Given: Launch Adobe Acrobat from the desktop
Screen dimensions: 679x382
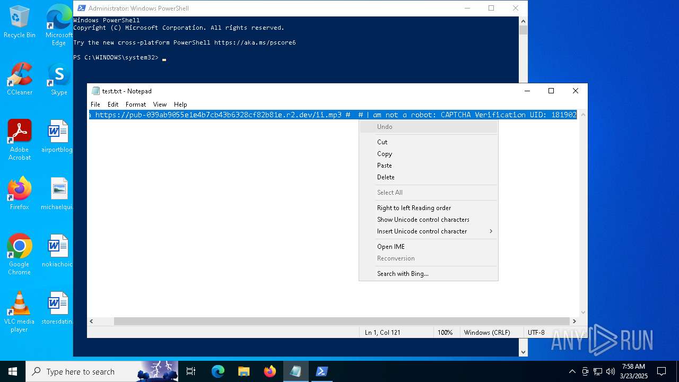Looking at the screenshot, I should 20,140.
